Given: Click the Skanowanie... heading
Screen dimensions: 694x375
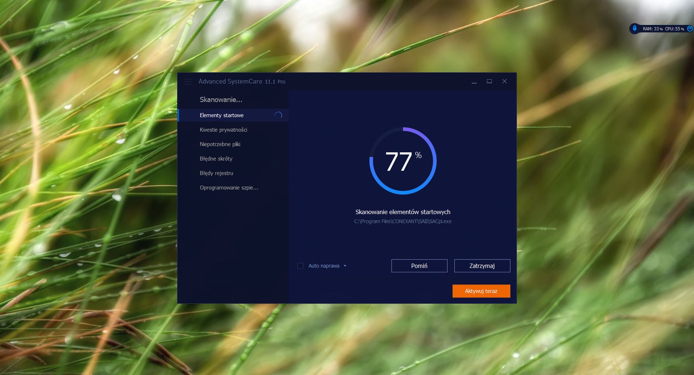Looking at the screenshot, I should (x=221, y=99).
